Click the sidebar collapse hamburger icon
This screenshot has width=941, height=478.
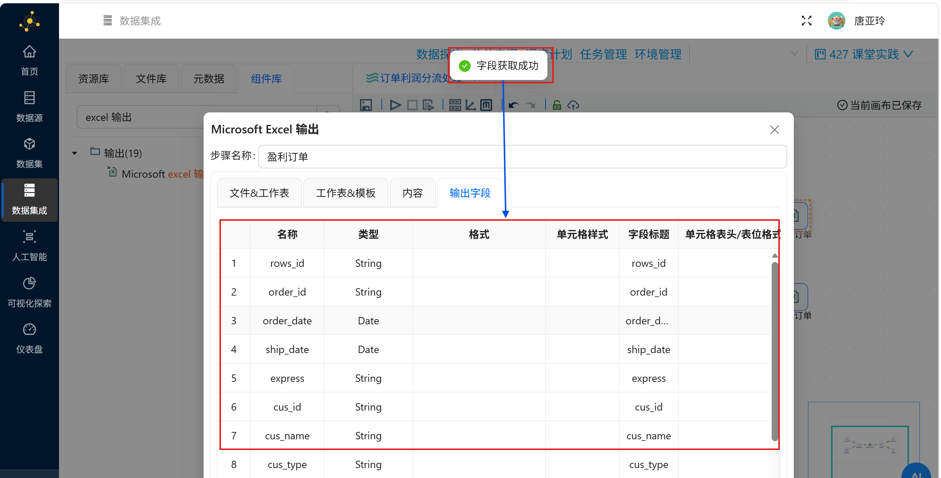click(107, 21)
